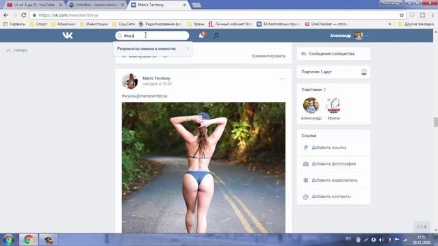Click the online friends counter button
The height and width of the screenshot is (246, 438).
point(422,227)
